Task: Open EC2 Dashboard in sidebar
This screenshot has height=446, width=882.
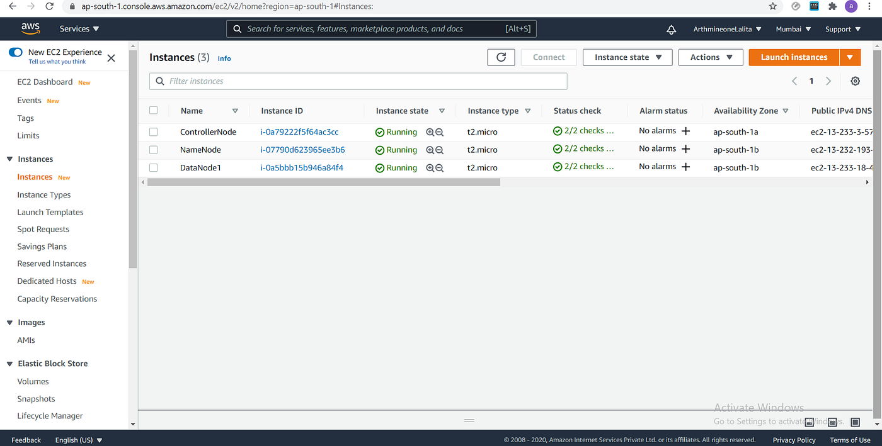Action: 45,82
